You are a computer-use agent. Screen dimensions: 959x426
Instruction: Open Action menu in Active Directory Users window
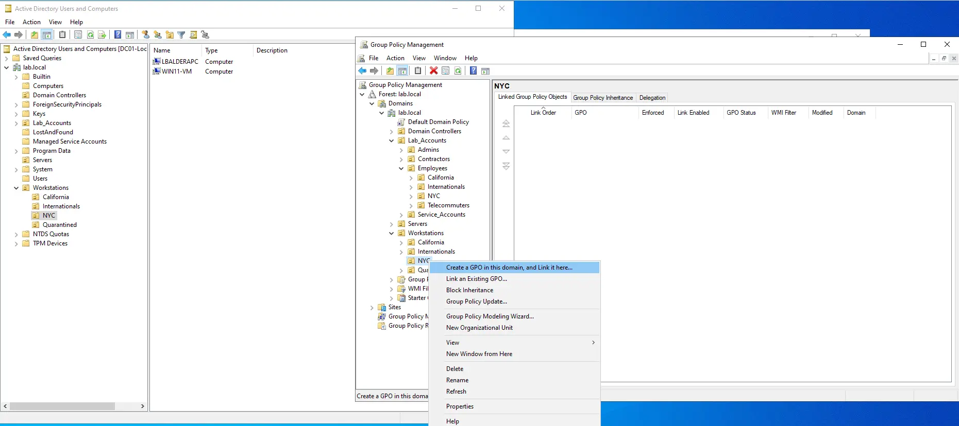coord(31,22)
